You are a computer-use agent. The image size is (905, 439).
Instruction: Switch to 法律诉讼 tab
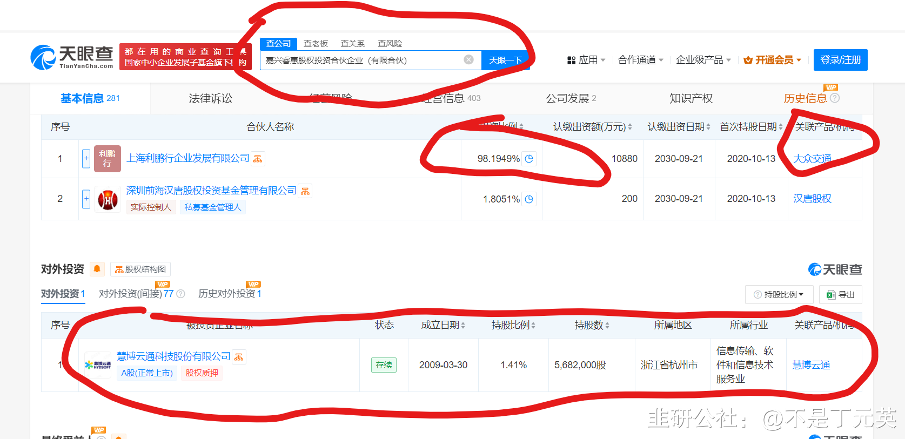click(x=210, y=98)
